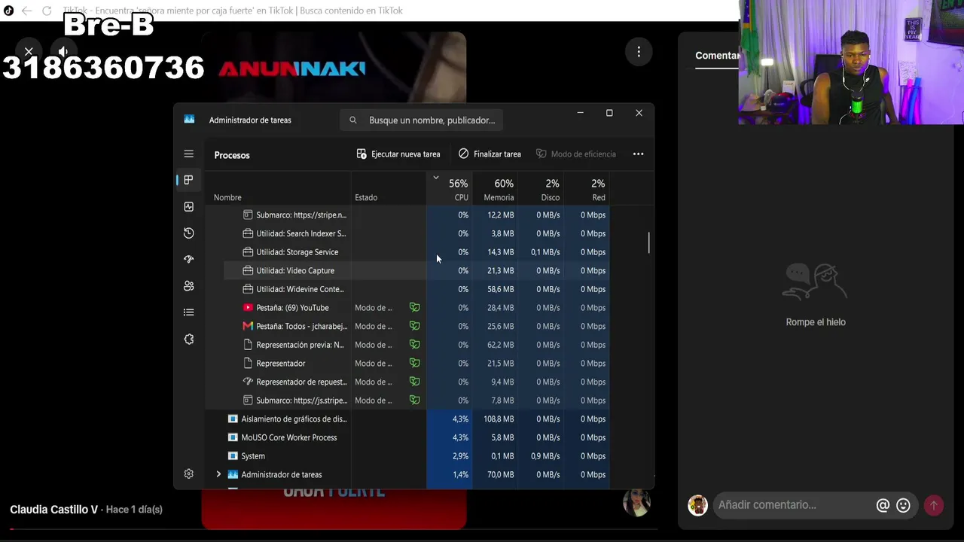Image resolution: width=964 pixels, height=542 pixels.
Task: Open the Servicios puzzle-piece page icon
Action: point(188,340)
